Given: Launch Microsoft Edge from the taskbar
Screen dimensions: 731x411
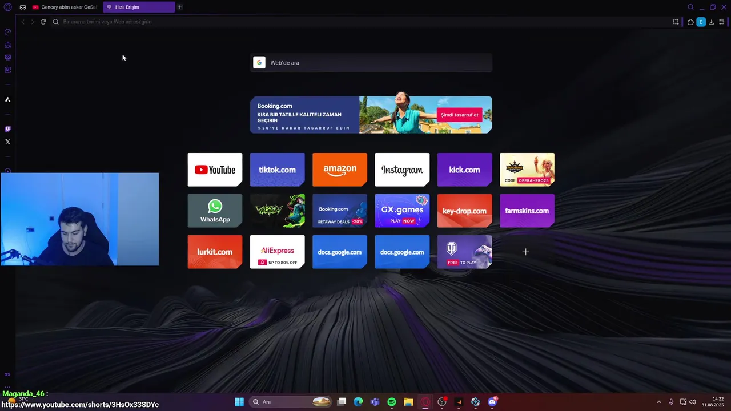Looking at the screenshot, I should click(358, 402).
